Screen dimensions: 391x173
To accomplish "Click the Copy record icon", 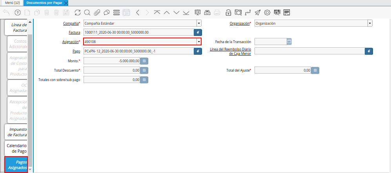I will (x=37, y=13).
